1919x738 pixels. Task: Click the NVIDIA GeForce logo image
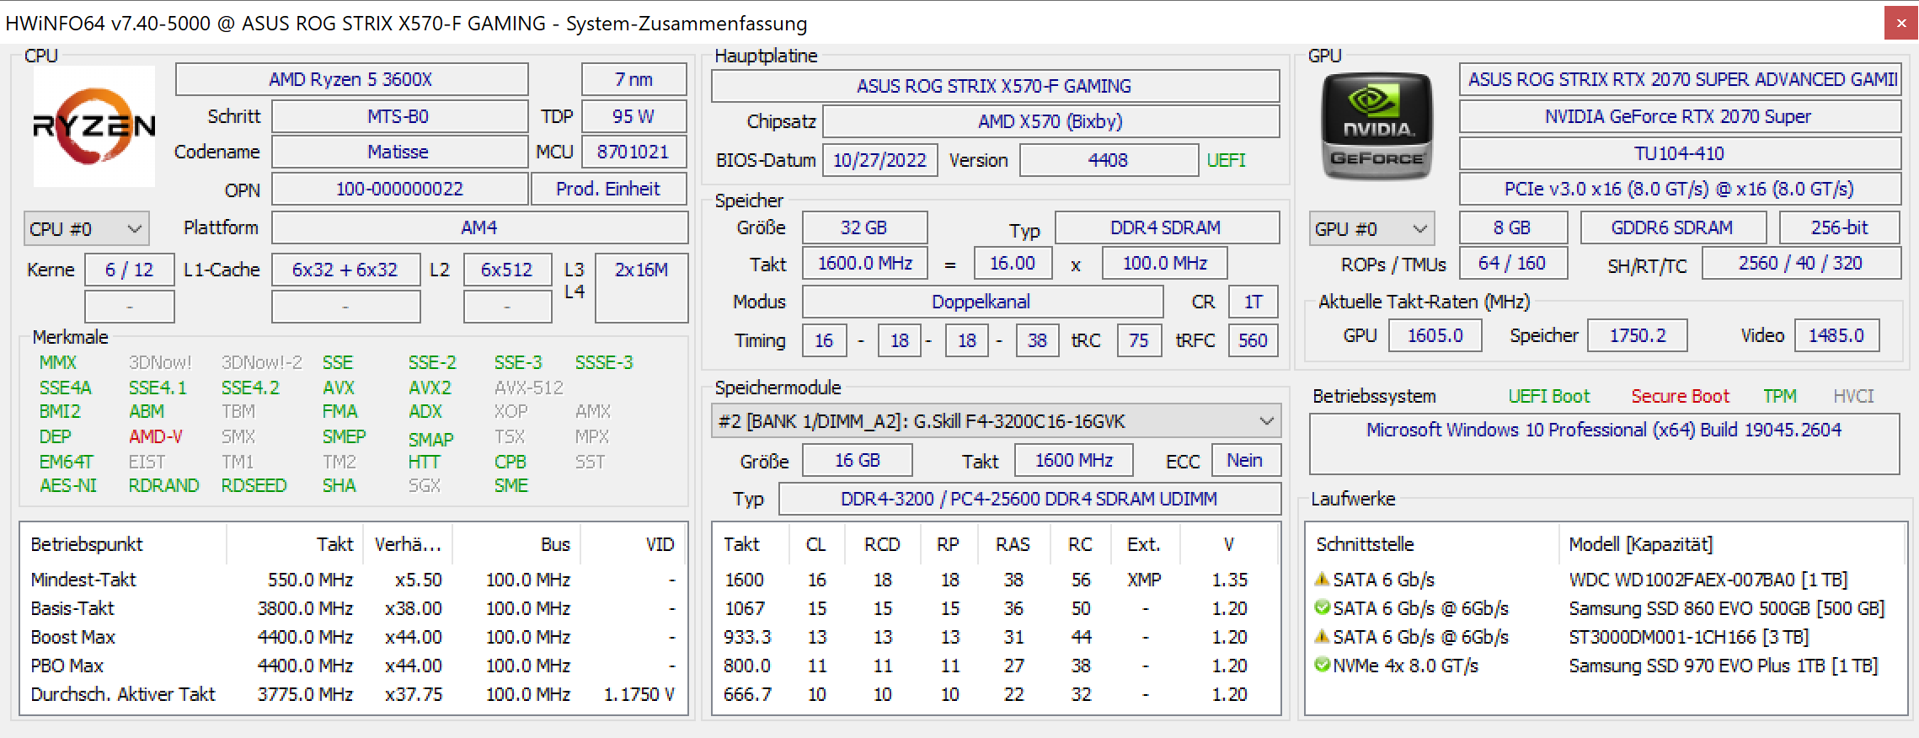point(1376,126)
